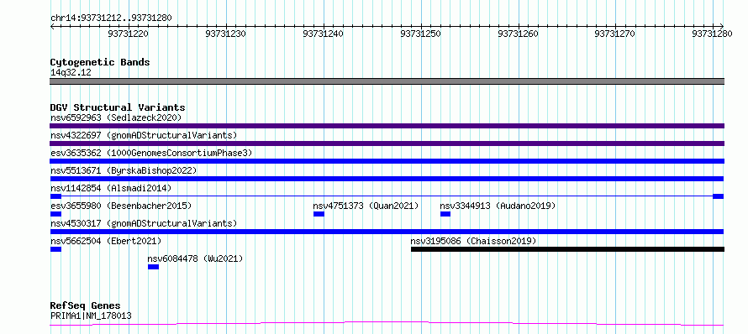
Task: Click the nsv6084478 small blue block
Action: (x=153, y=267)
